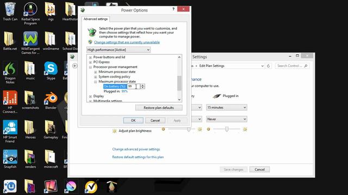Open WildTangent Games shortcut
The width and height of the screenshot is (348, 195).
(30, 43)
